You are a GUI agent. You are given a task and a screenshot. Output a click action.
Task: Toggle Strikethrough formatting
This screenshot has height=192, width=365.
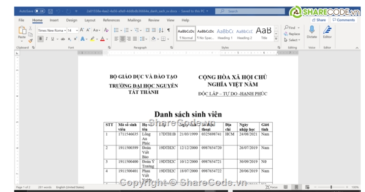coord(63,39)
